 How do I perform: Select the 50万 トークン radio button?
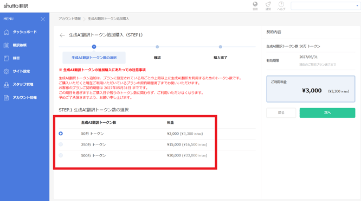(x=61, y=134)
